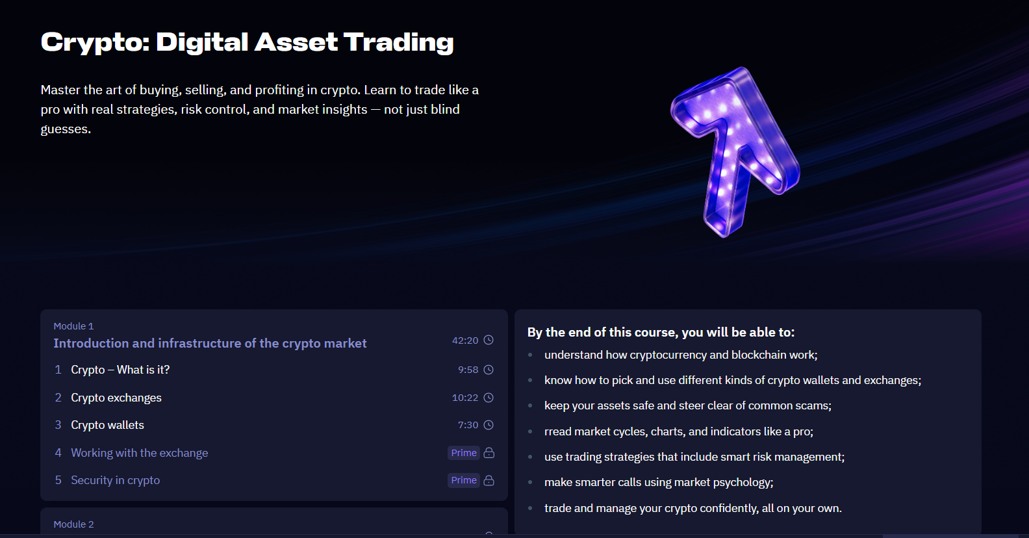The image size is (1029, 538).
Task: Open locked lesson Security in crypto
Action: click(116, 480)
